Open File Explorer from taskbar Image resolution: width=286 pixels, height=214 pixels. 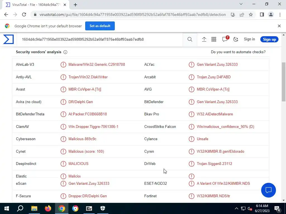(x=34, y=208)
